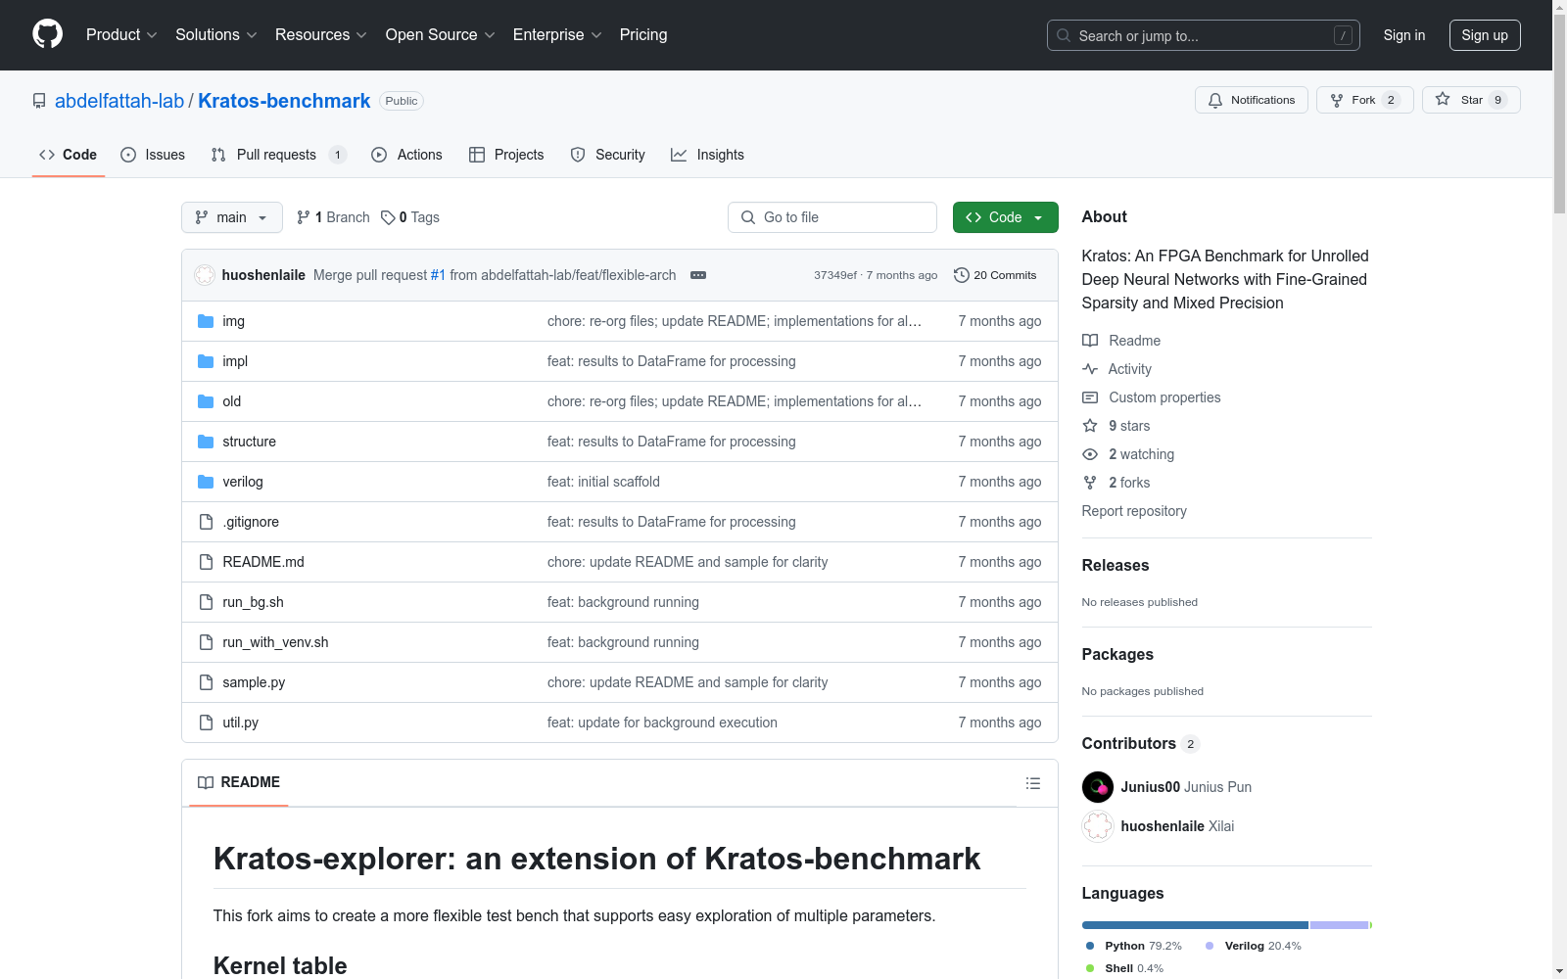Click the Report repository link

(x=1134, y=511)
